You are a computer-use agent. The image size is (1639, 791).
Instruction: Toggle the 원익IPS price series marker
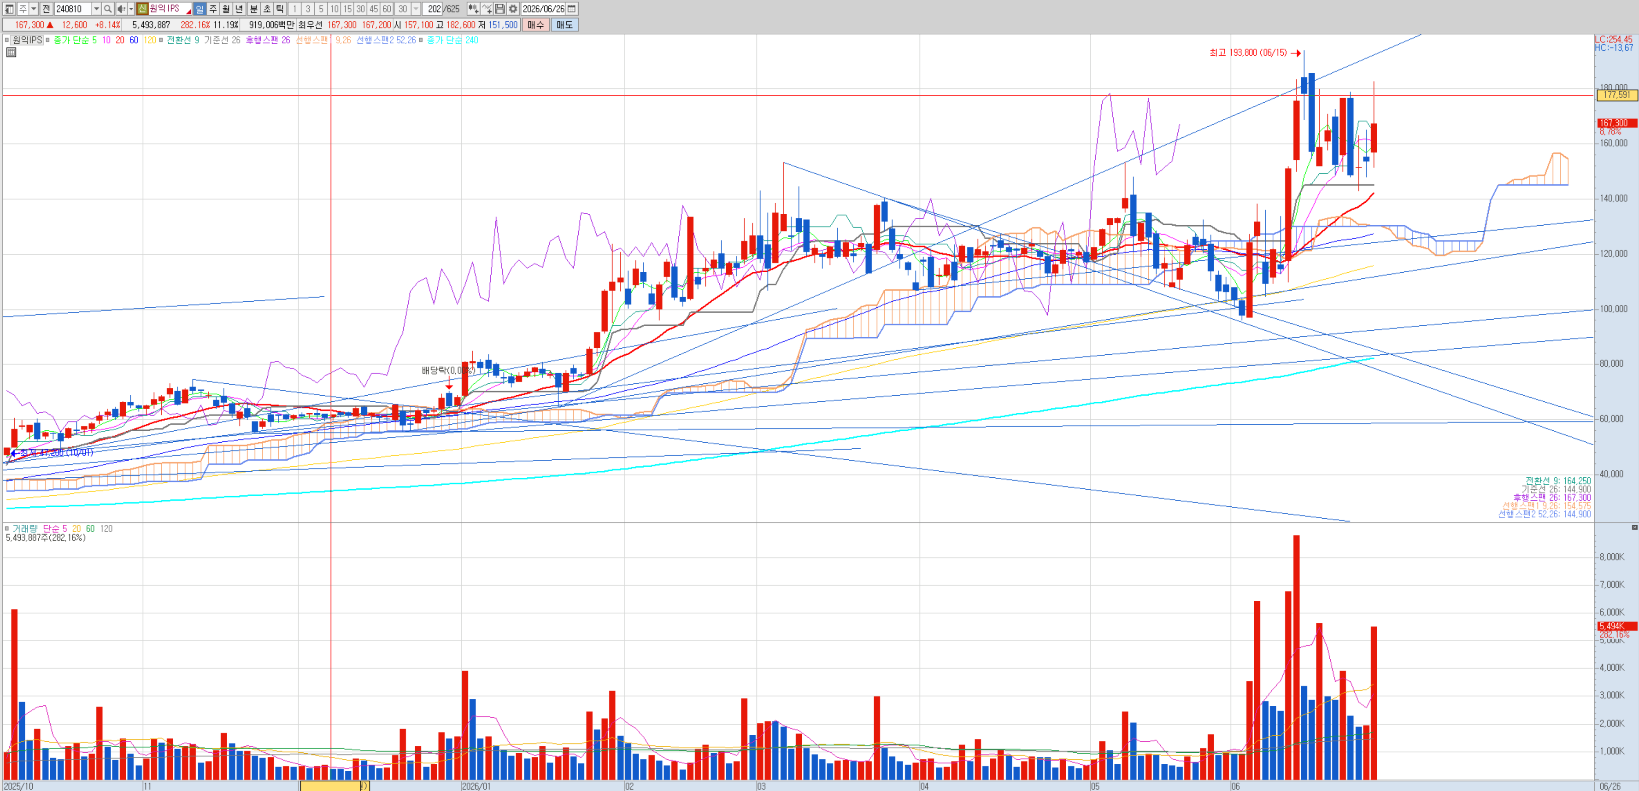(8, 40)
